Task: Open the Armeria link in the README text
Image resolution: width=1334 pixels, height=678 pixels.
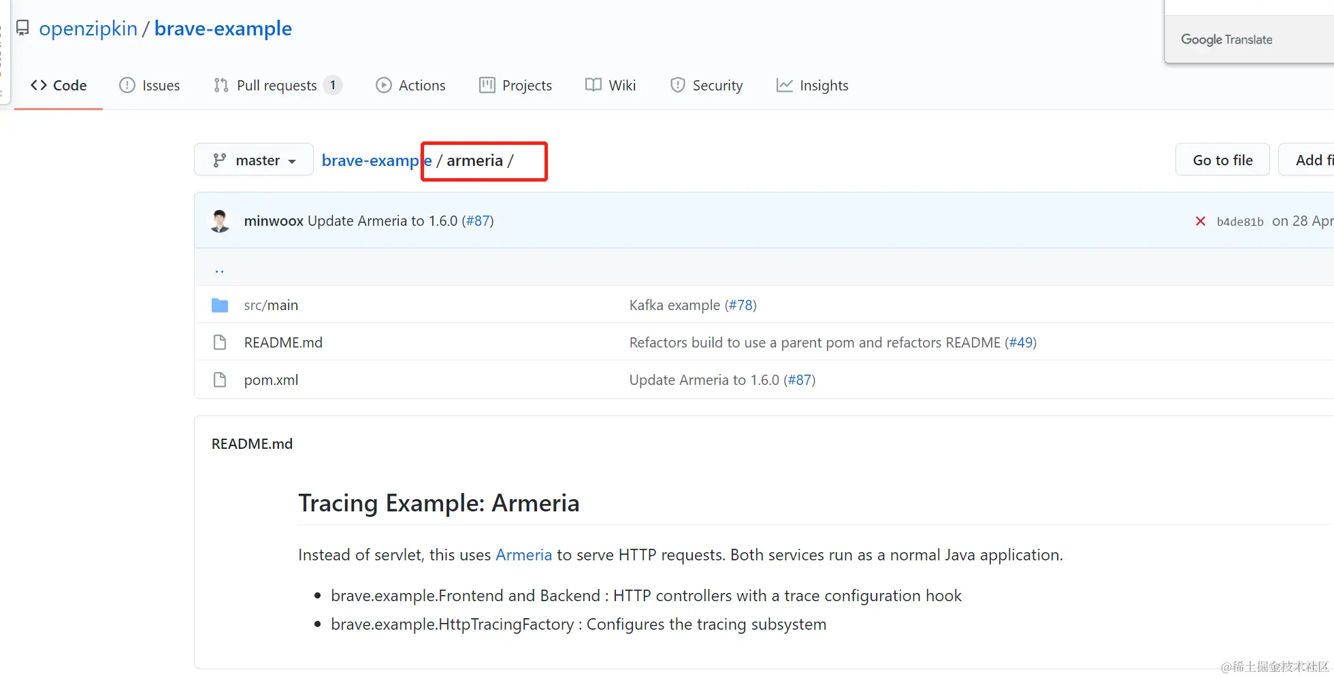Action: coord(523,555)
